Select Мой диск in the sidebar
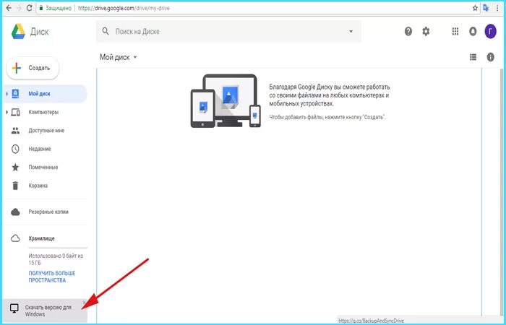 point(45,94)
